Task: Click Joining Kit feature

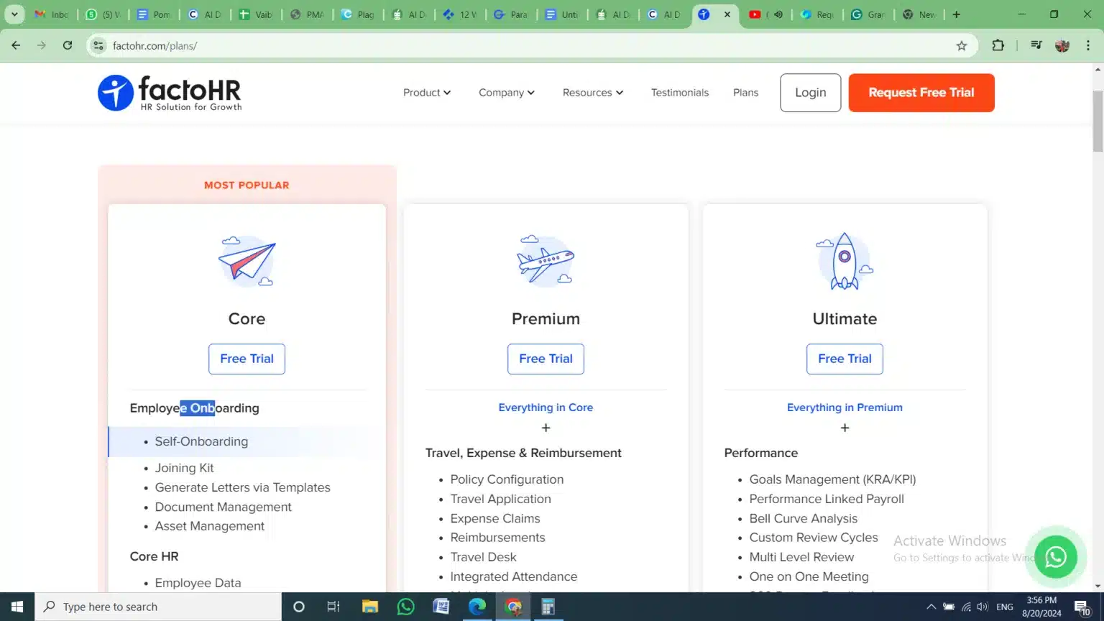Action: coord(184,468)
